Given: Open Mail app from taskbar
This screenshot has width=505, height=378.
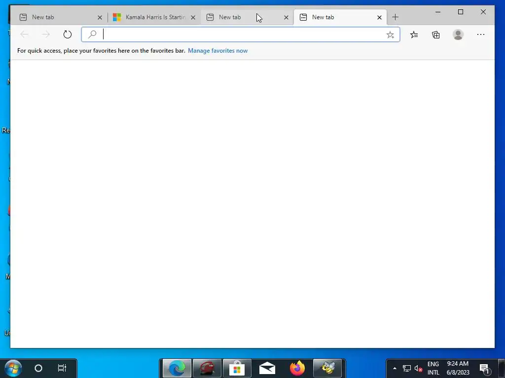Looking at the screenshot, I should coord(267,368).
